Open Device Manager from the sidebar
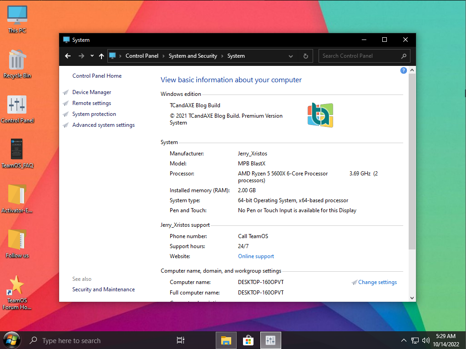Viewport: 466px width, 349px height. click(x=91, y=92)
